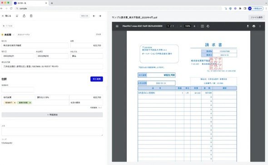Rotate the PDF page in viewer toolbar
This screenshot has width=268, height=165.
click(x=208, y=26)
